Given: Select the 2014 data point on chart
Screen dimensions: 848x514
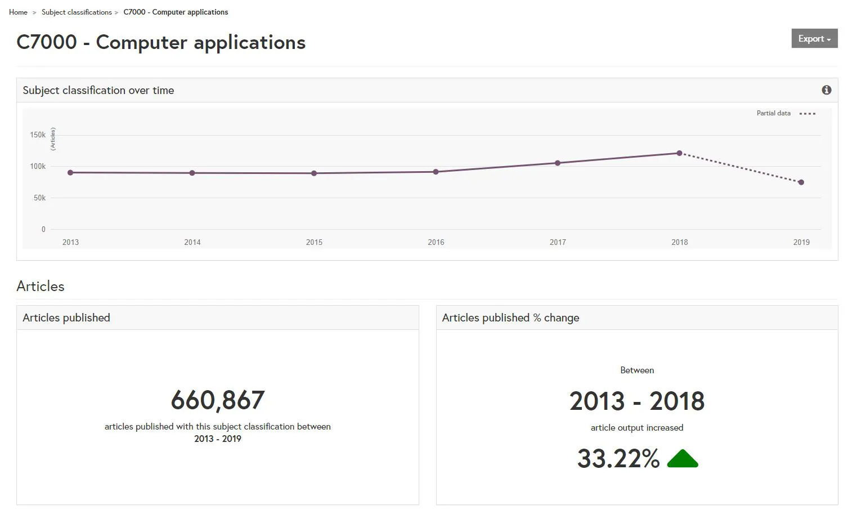Looking at the screenshot, I should [x=192, y=173].
